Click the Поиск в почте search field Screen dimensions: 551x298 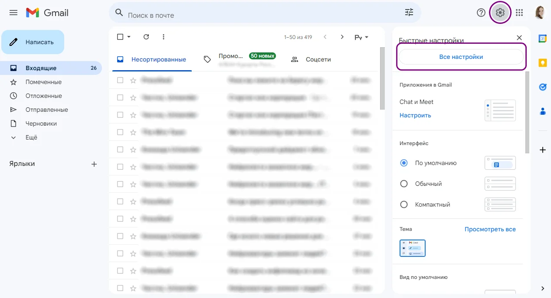pyautogui.click(x=260, y=15)
